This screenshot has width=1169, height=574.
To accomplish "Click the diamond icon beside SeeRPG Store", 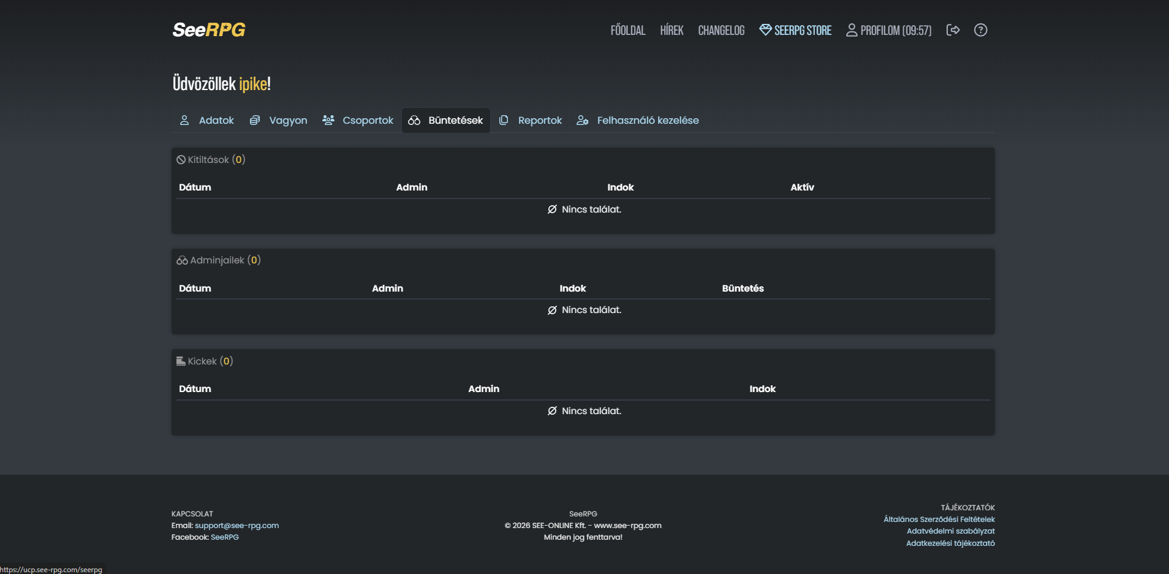I will point(765,30).
